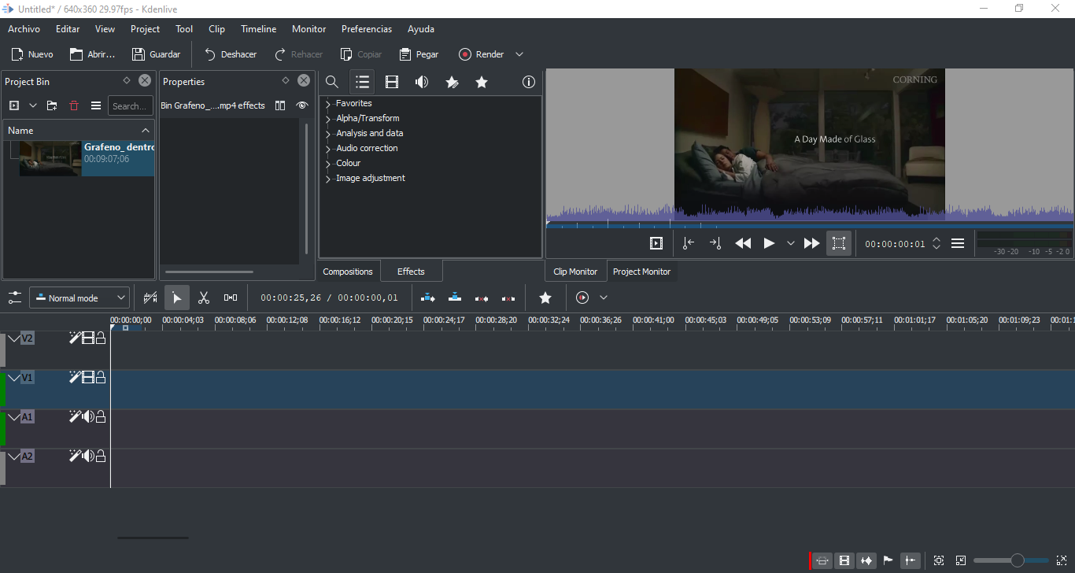Open the Archivo menu
The height and width of the screenshot is (573, 1075).
coord(24,29)
